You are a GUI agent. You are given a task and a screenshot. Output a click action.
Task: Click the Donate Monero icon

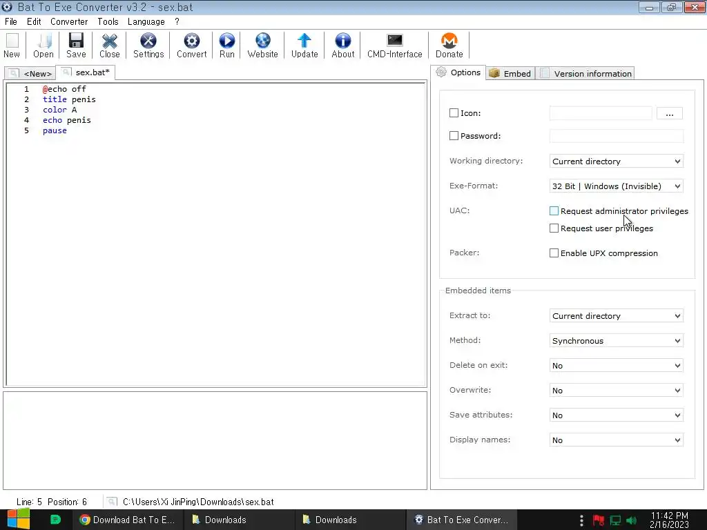[449, 45]
